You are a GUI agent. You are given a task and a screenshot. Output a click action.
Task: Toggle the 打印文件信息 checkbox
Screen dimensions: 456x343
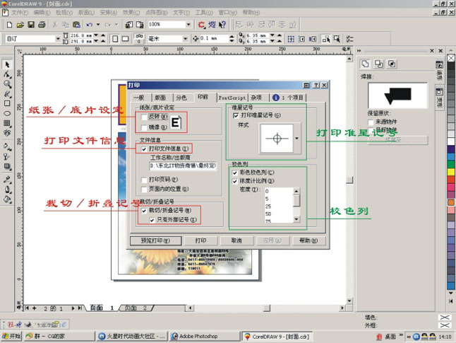tap(144, 149)
